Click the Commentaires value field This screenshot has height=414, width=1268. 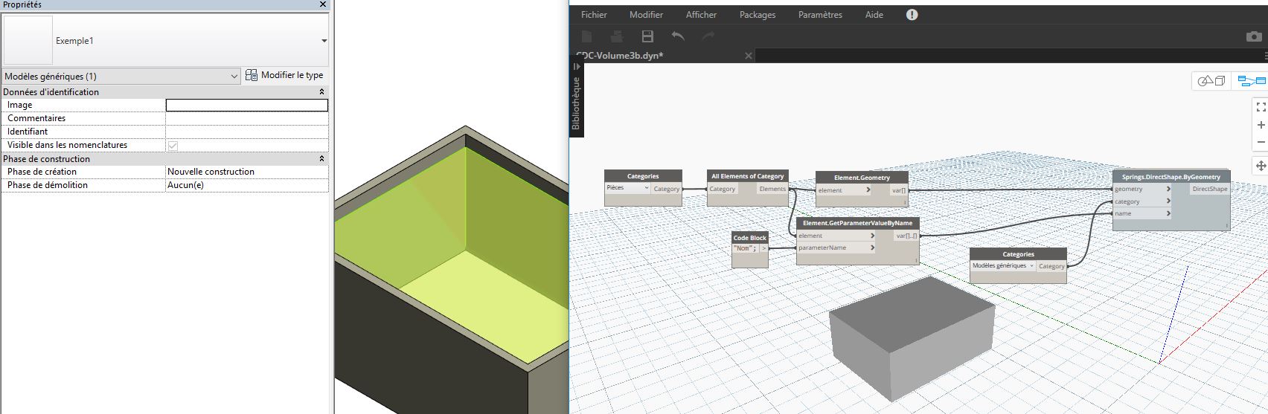coord(246,118)
